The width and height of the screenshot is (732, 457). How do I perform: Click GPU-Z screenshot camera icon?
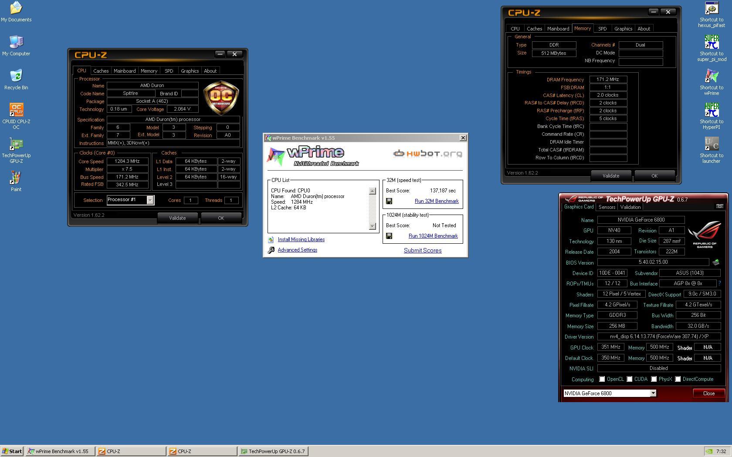(x=720, y=206)
